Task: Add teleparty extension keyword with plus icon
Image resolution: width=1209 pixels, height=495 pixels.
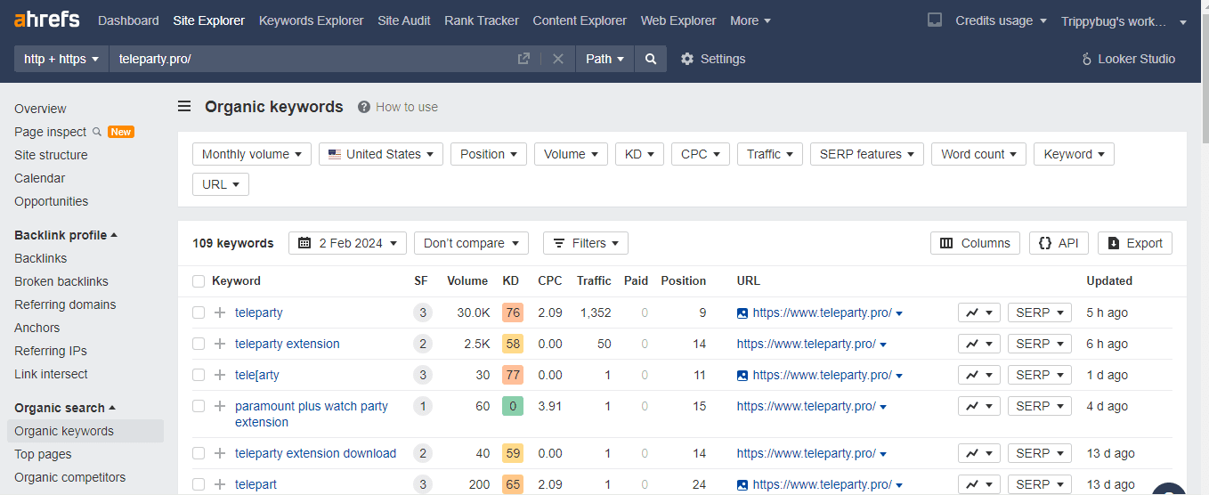Action: [x=220, y=344]
